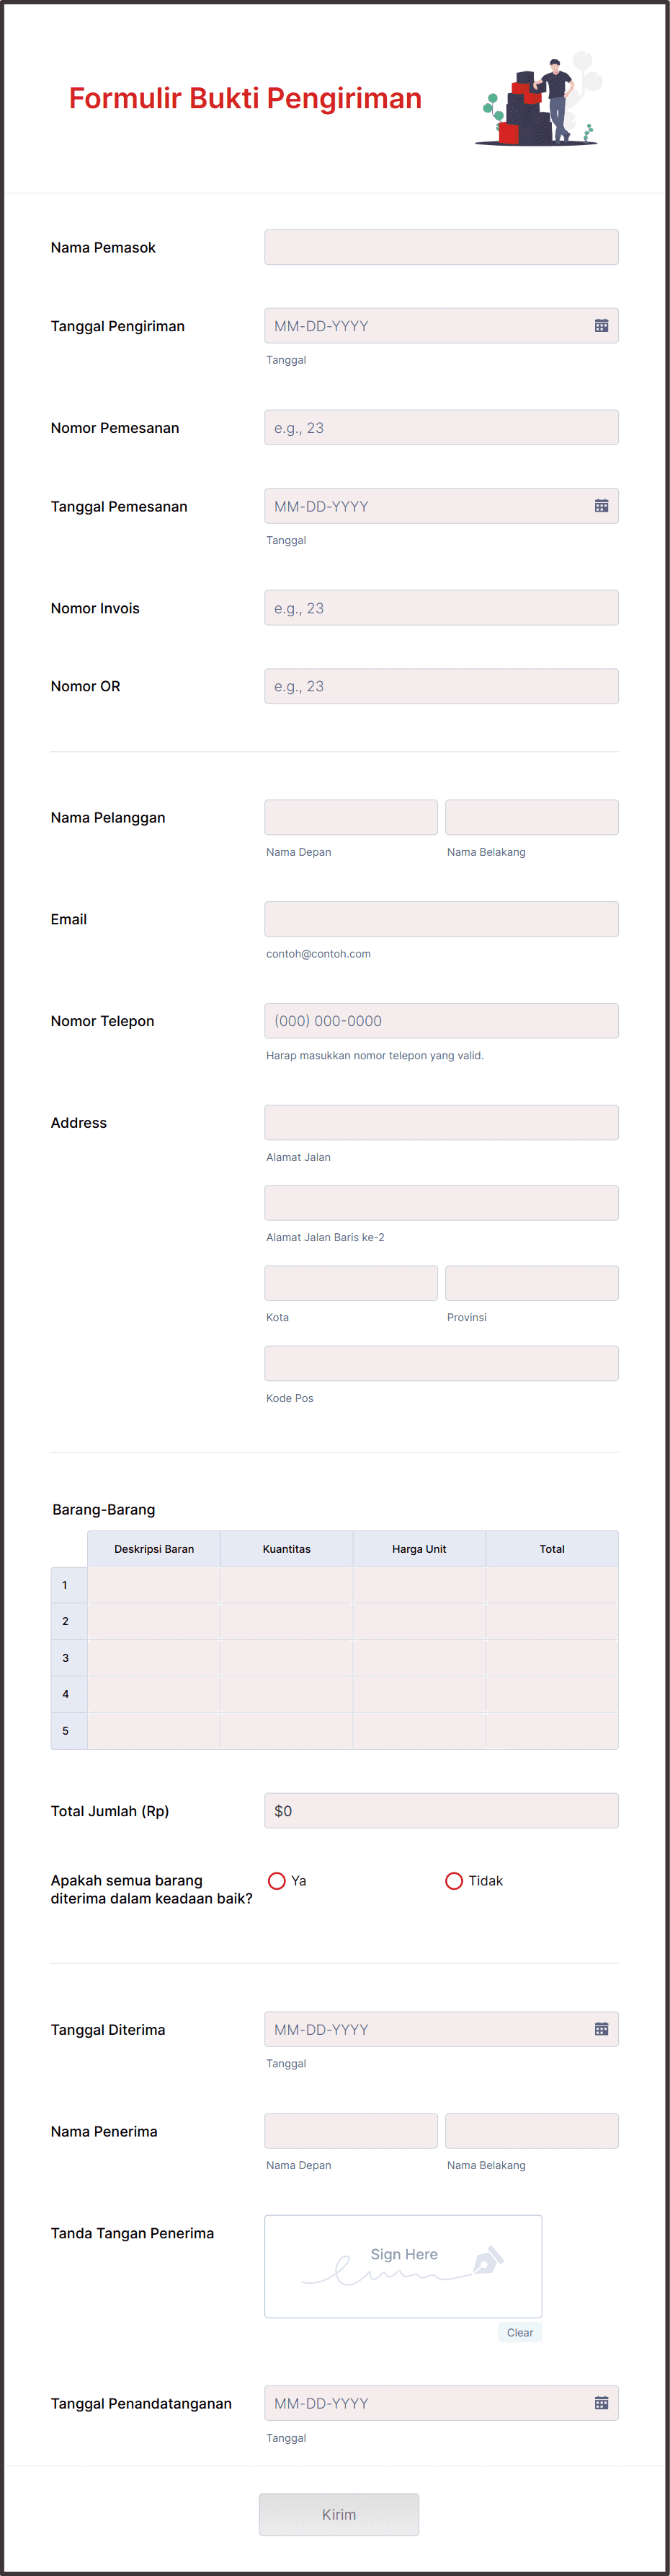Clear the signature with Clear button
Image resolution: width=670 pixels, height=2576 pixels.
coord(519,2332)
